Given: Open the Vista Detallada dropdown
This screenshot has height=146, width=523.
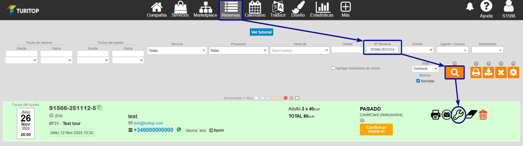Looking at the screenshot, I should pyautogui.click(x=425, y=69).
